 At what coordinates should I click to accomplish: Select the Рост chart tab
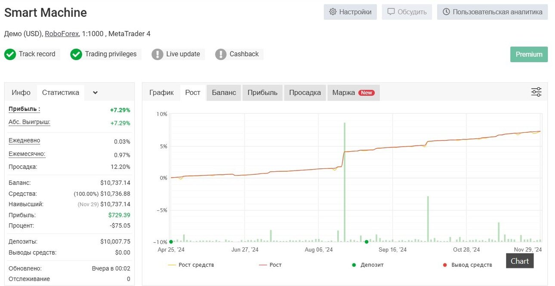(x=193, y=92)
